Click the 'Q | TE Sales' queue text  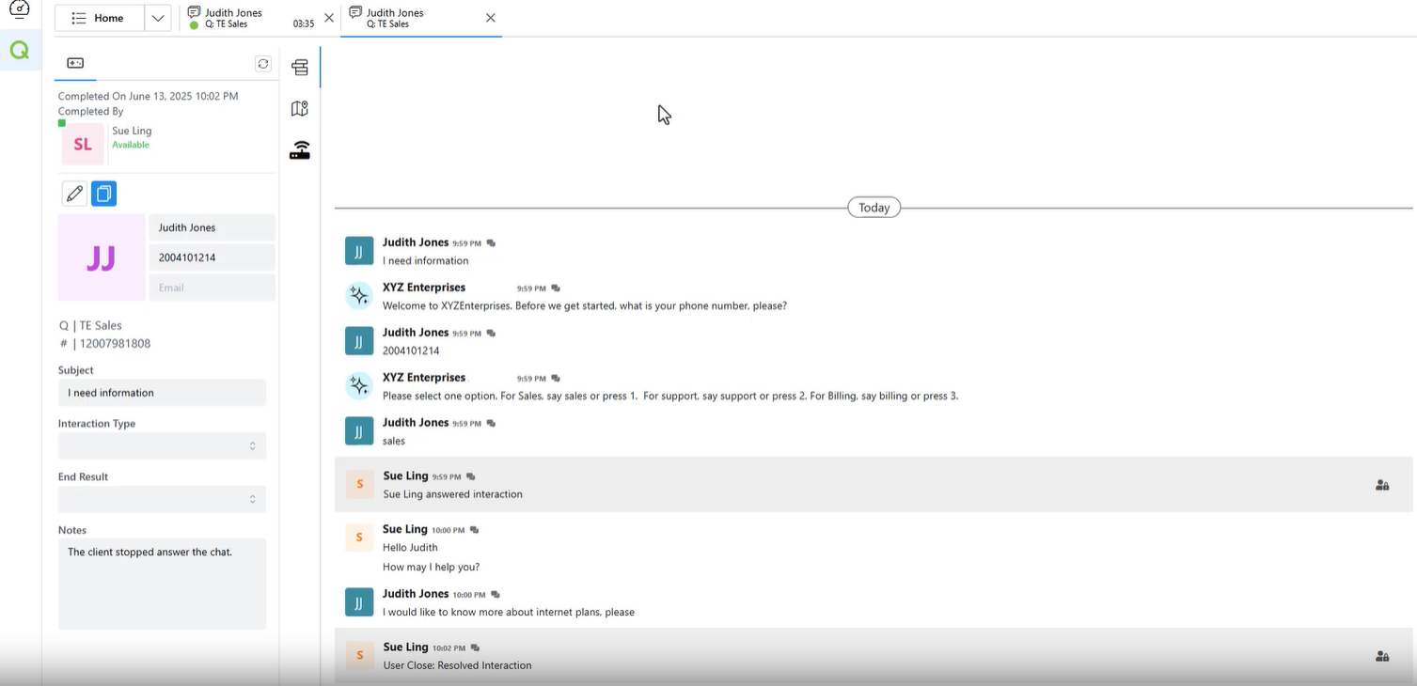pyautogui.click(x=90, y=325)
